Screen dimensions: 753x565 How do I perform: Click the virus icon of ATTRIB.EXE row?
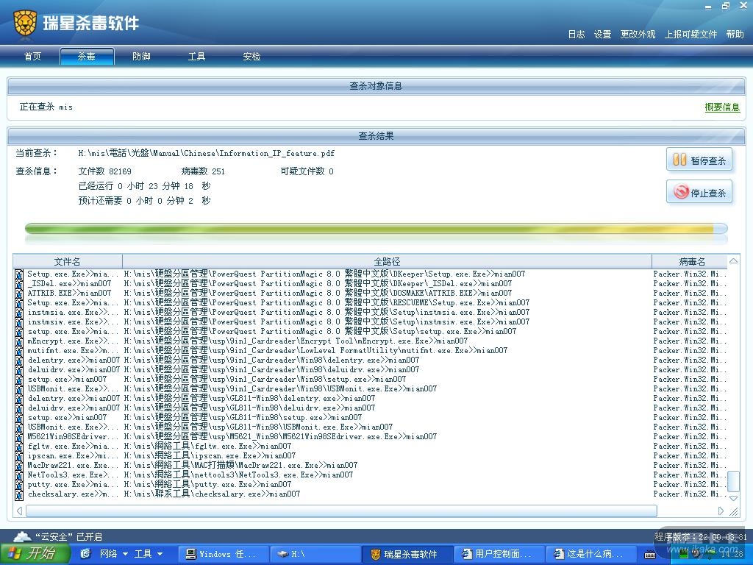(19, 293)
